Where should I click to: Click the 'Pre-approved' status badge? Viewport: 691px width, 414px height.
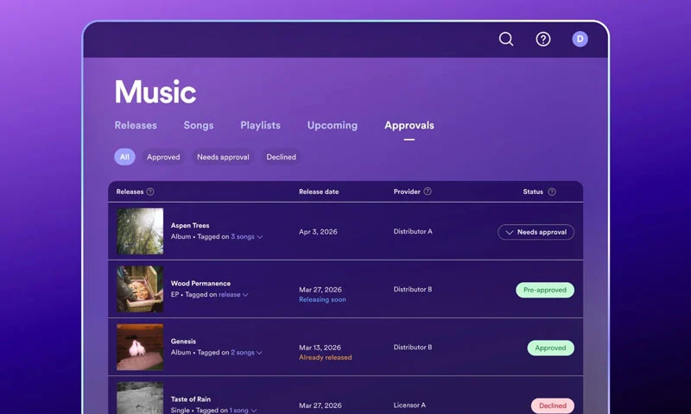pyautogui.click(x=545, y=290)
